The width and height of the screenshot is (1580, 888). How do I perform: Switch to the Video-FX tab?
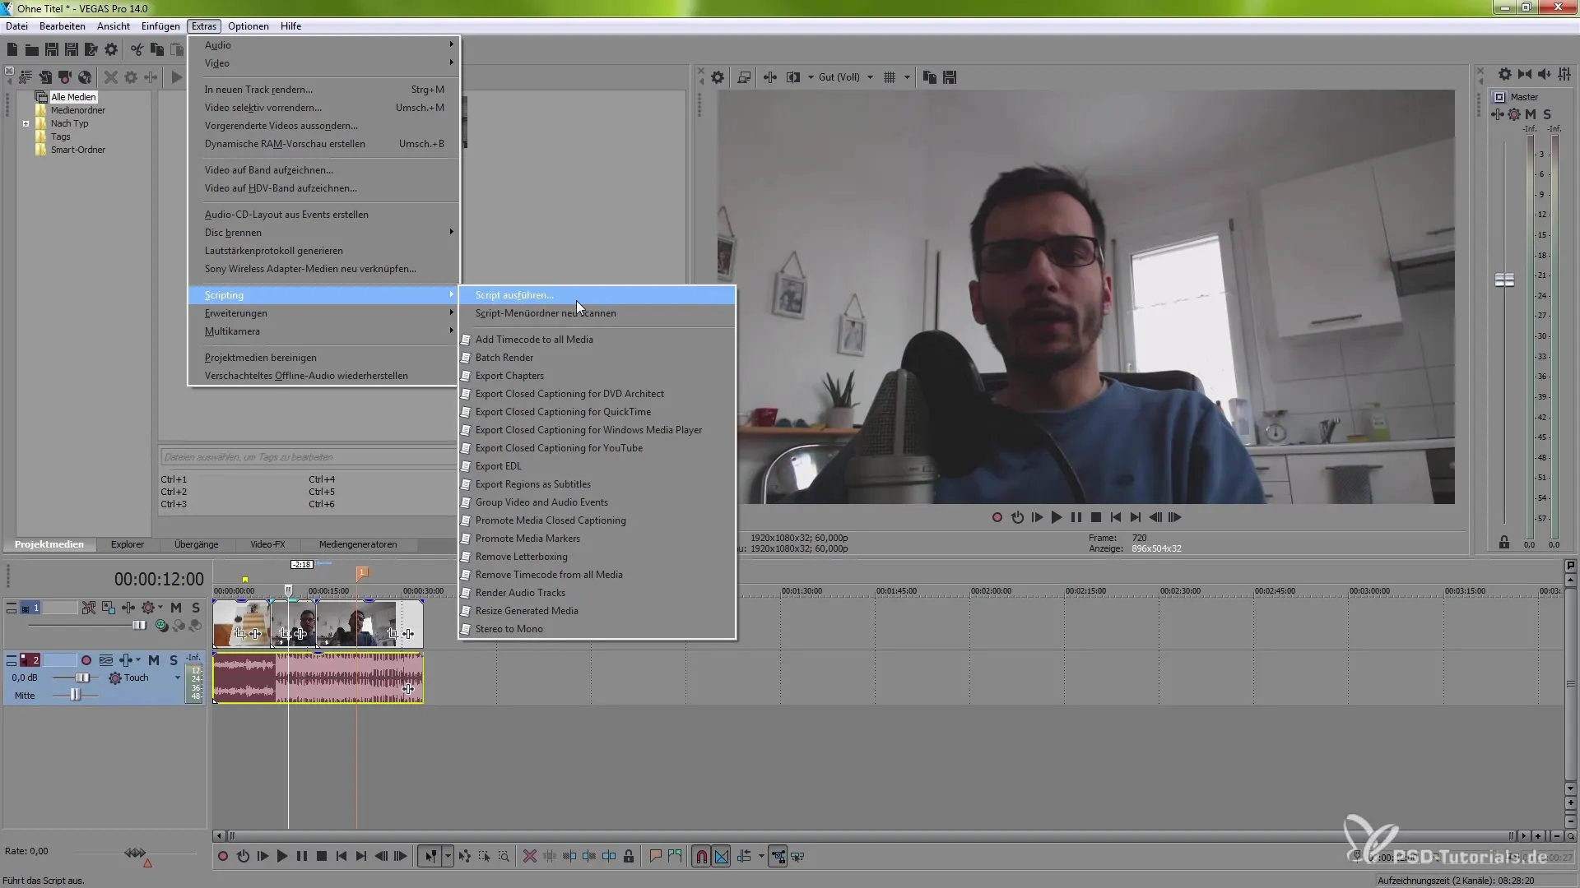point(267,544)
